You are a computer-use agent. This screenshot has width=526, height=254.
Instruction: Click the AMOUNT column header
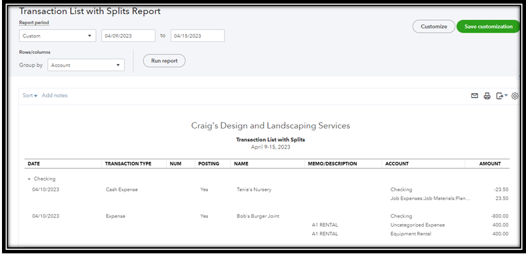pos(490,164)
